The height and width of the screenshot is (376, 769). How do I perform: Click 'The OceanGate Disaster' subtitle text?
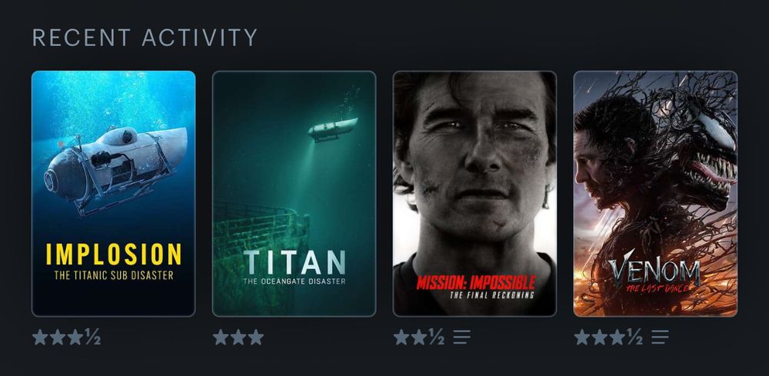(x=295, y=281)
